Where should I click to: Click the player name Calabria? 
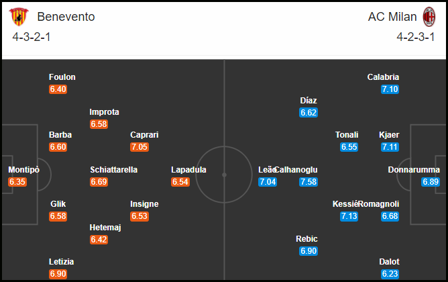coord(383,77)
